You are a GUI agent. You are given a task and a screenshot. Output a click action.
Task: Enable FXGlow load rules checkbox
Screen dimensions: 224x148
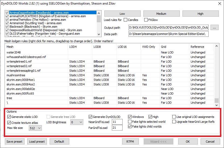(146, 20)
